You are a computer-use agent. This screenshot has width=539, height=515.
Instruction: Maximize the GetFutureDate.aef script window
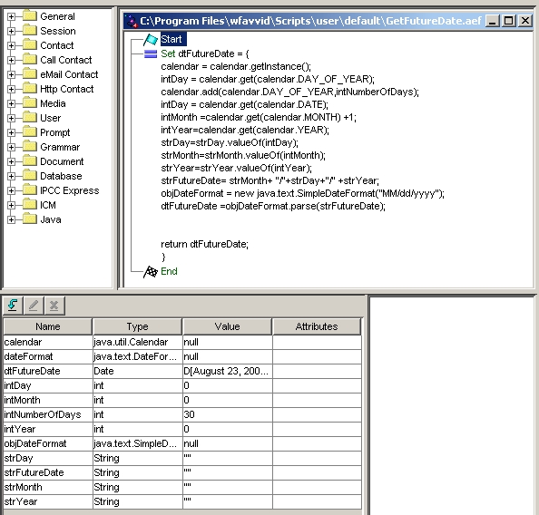click(x=508, y=21)
